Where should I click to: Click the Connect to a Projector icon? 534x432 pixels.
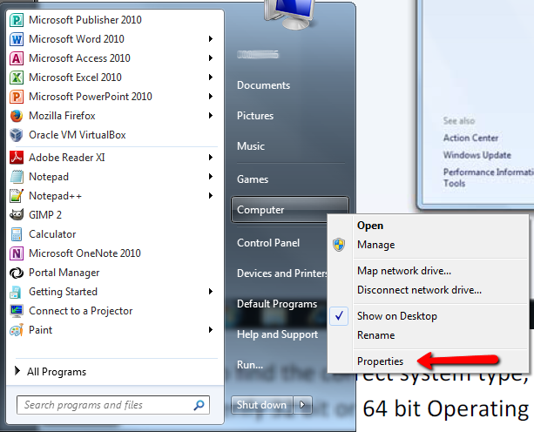[x=17, y=311]
